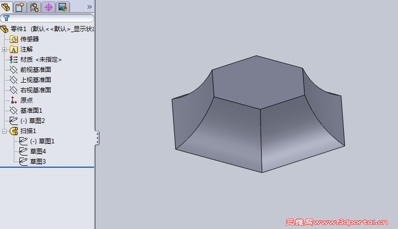Show more manager tabs via chevron
Screen dimensions: 398x229
[89, 7]
